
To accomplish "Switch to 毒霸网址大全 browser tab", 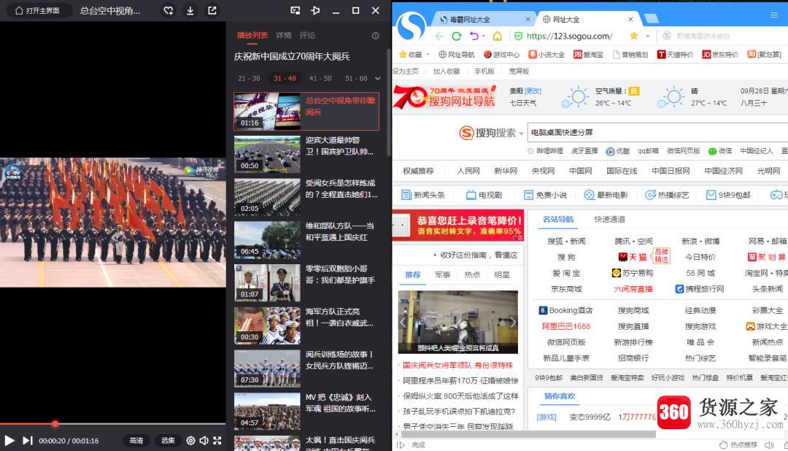I will 484,19.
